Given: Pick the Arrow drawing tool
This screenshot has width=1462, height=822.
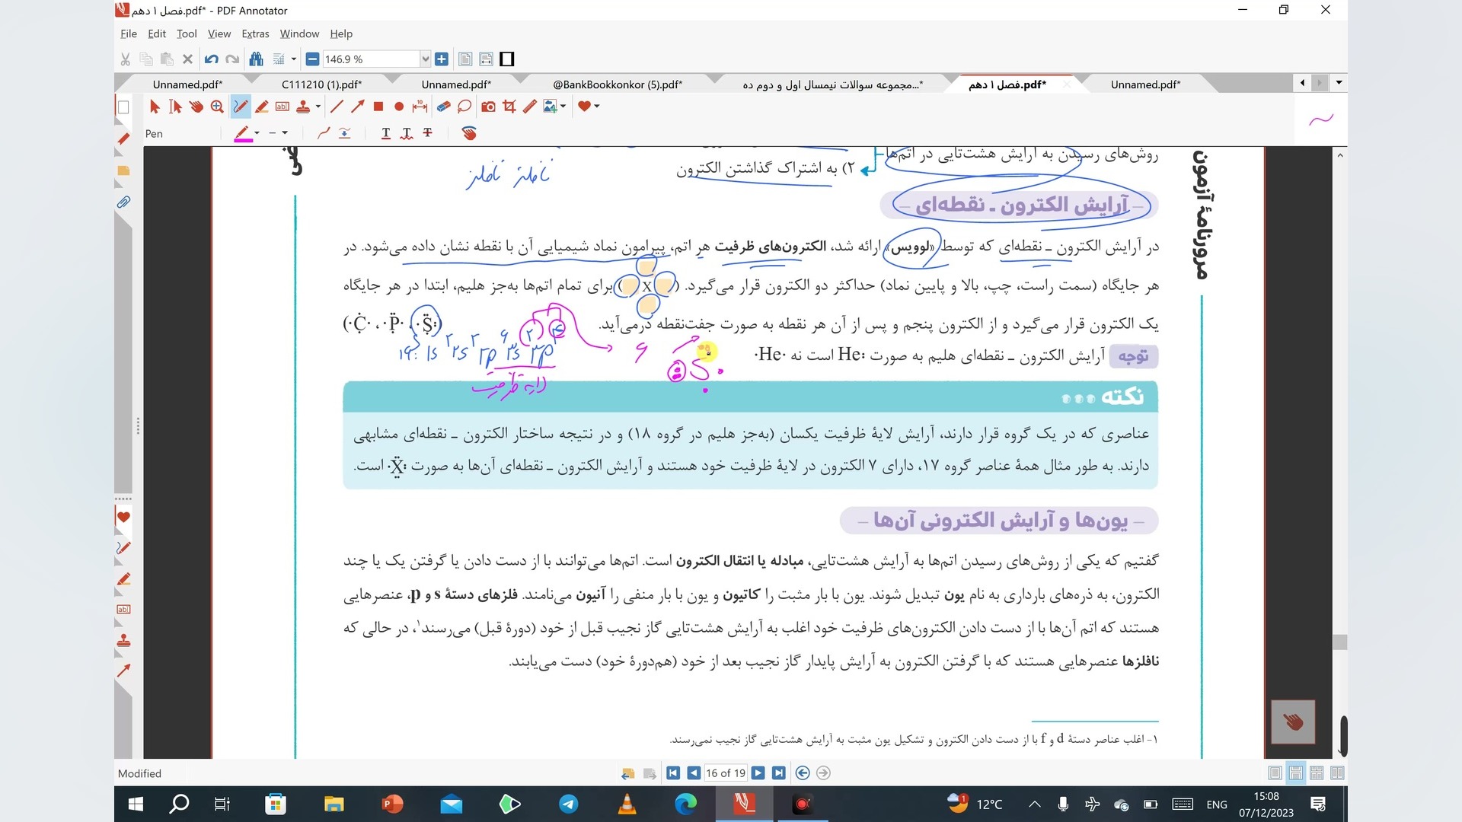Looking at the screenshot, I should [357, 107].
